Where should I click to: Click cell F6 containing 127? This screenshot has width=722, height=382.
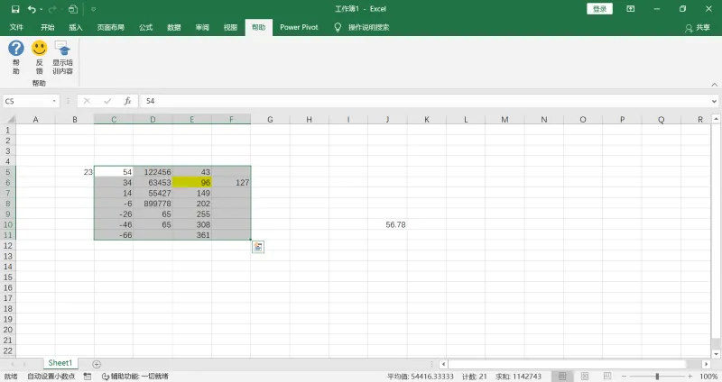click(x=231, y=183)
